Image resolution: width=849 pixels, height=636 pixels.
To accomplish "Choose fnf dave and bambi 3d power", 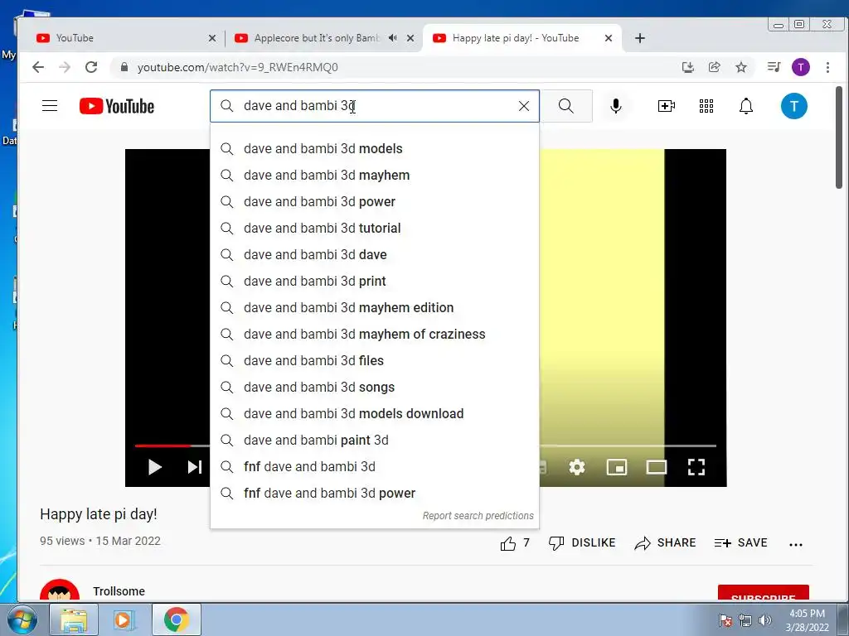I will point(375,494).
